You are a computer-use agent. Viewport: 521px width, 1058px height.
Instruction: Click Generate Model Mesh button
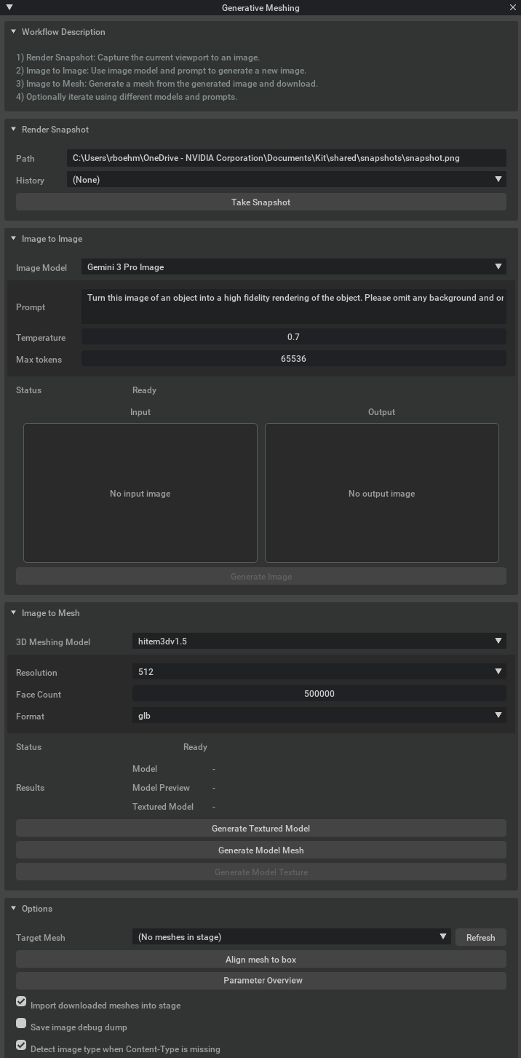click(x=260, y=850)
